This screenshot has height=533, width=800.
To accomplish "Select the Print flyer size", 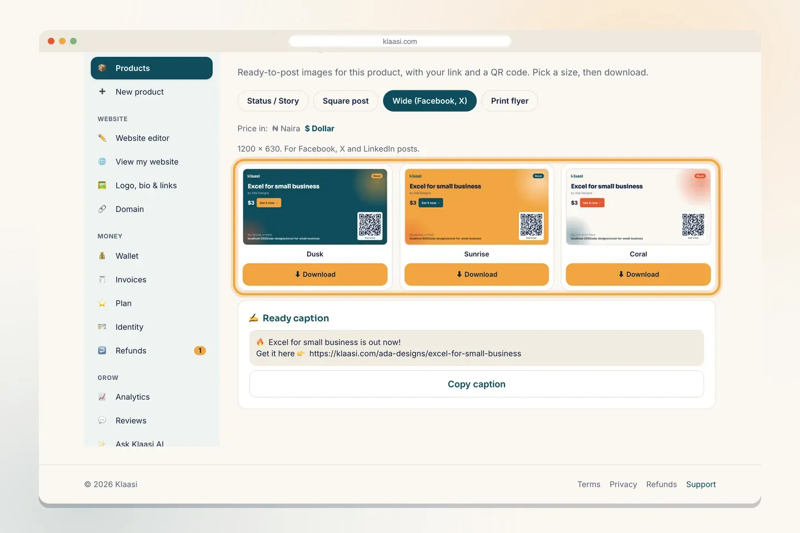I will coord(509,100).
